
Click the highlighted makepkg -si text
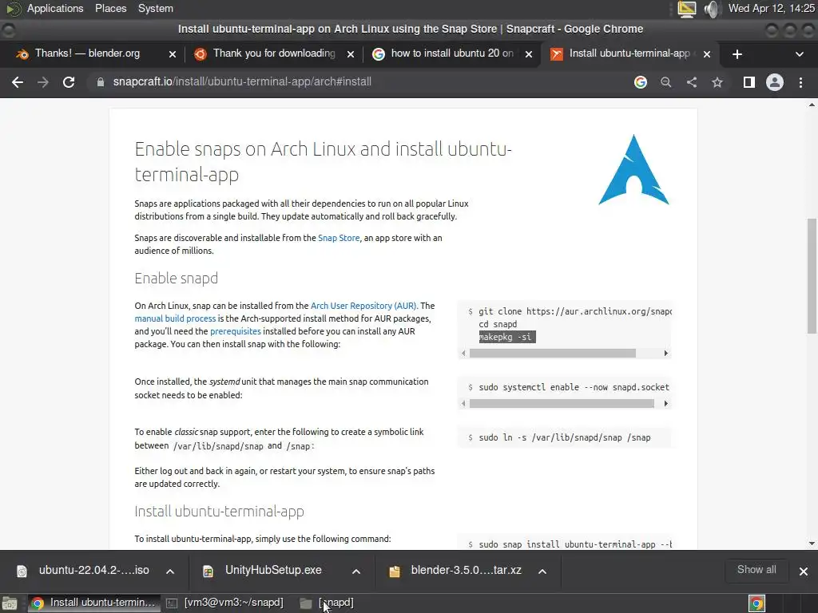(x=506, y=337)
